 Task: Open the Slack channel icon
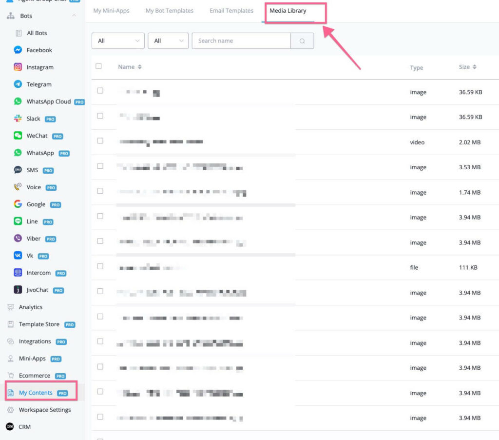click(x=18, y=119)
